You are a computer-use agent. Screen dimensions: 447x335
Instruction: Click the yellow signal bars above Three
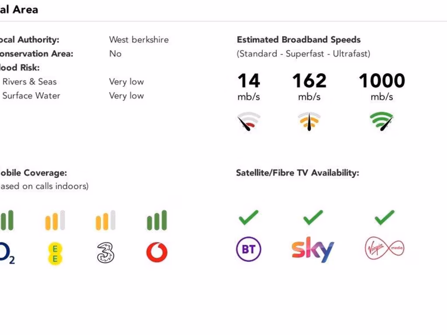click(106, 220)
